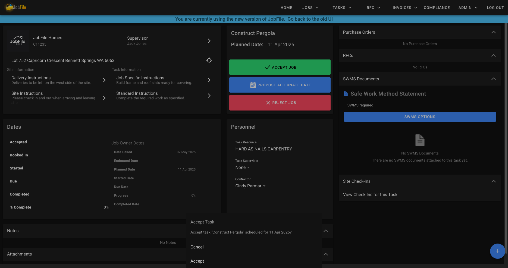Click Log Out in the top bar
508x268 pixels.
(x=495, y=8)
